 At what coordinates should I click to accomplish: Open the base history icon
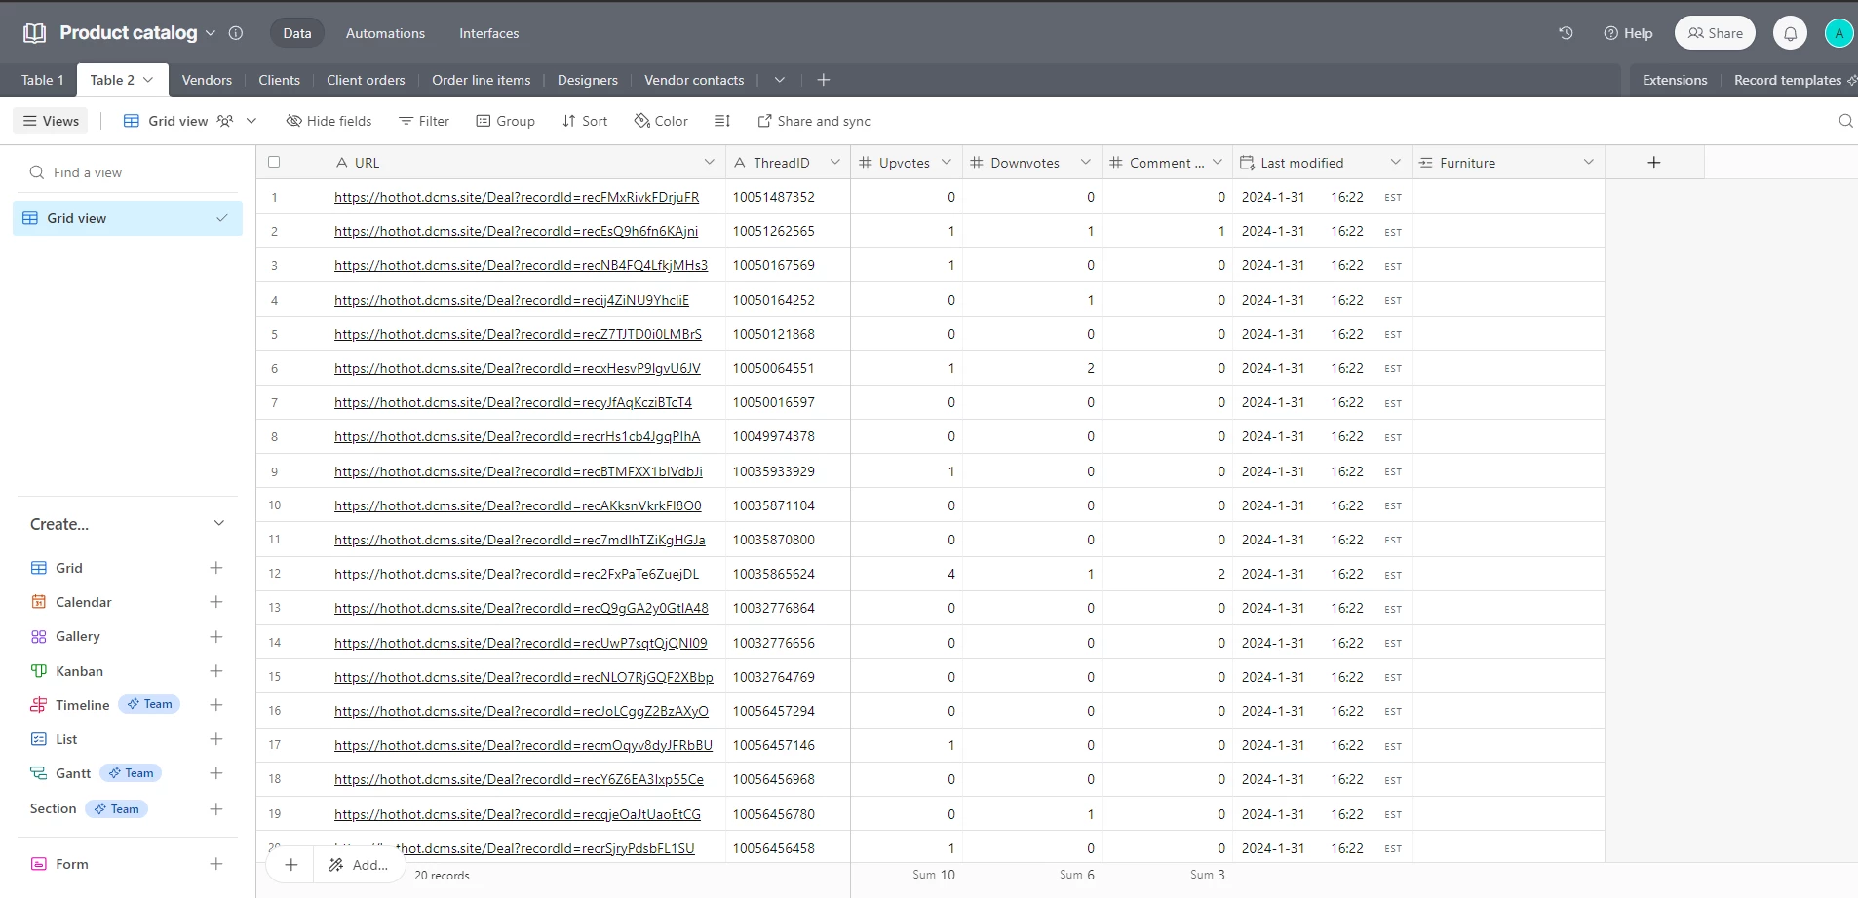pos(1566,33)
